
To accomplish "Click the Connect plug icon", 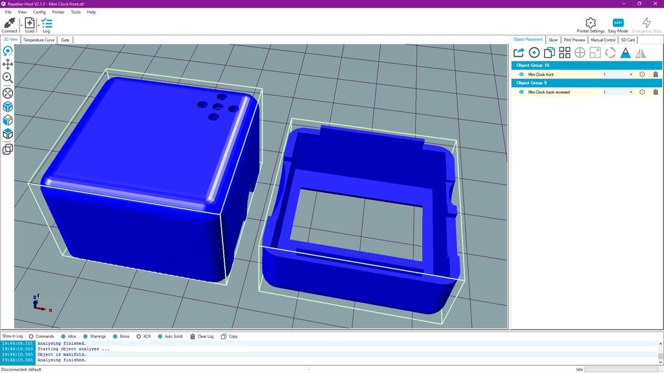I will tap(9, 23).
